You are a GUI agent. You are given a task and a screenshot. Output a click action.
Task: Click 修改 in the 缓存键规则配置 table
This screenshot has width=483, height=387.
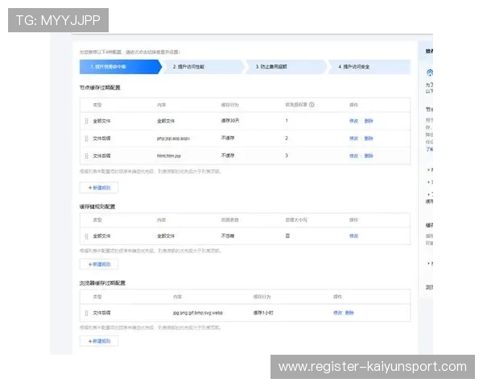pyautogui.click(x=353, y=236)
